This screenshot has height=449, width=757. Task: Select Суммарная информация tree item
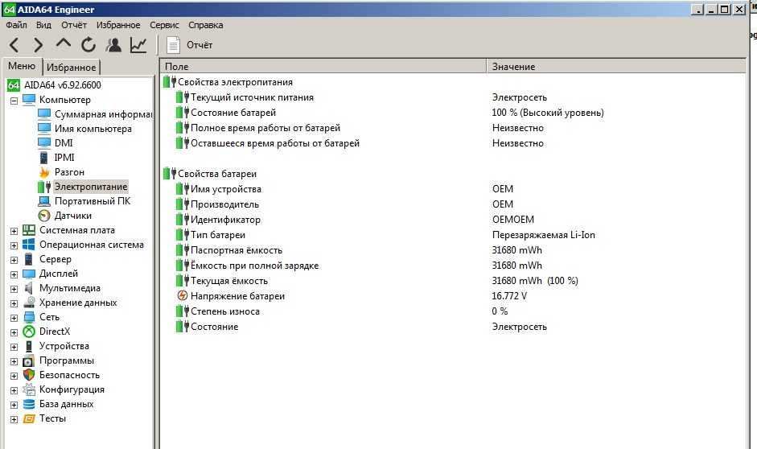[103, 114]
